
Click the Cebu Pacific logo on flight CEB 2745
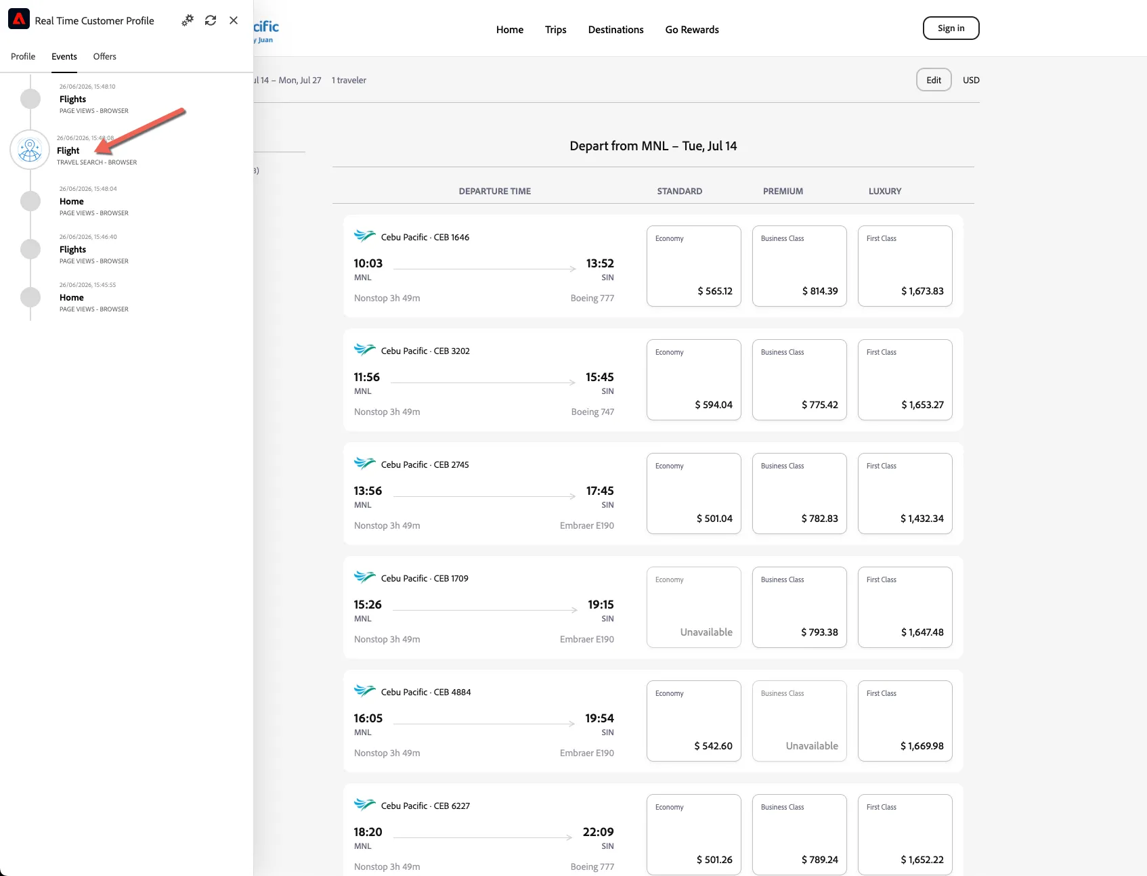(365, 464)
